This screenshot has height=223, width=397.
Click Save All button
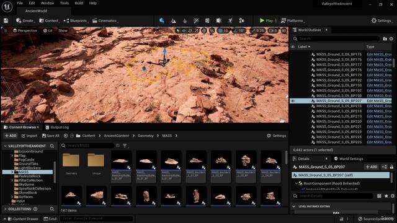[x=50, y=136]
